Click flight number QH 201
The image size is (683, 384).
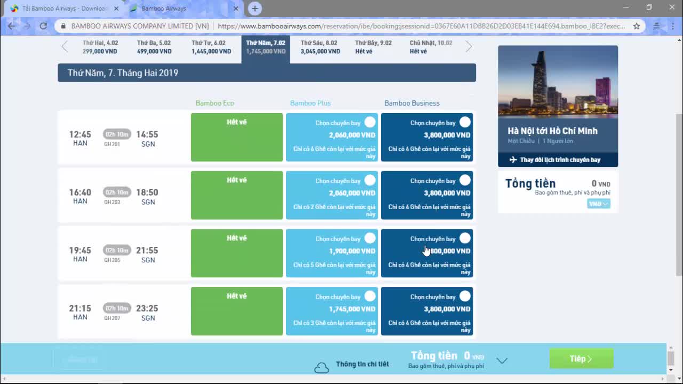tap(112, 144)
